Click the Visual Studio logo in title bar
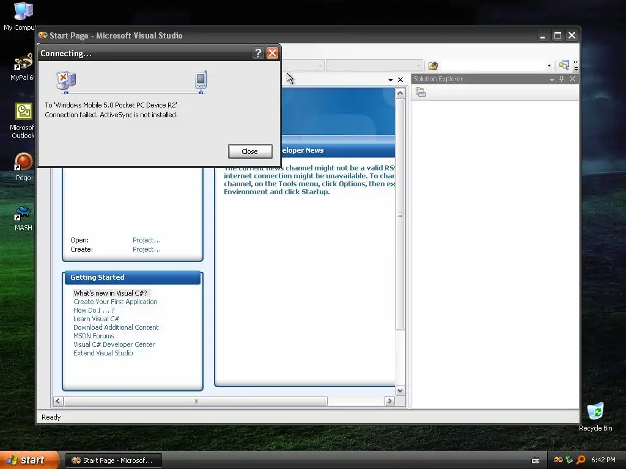Image resolution: width=626 pixels, height=469 pixels. click(43, 35)
